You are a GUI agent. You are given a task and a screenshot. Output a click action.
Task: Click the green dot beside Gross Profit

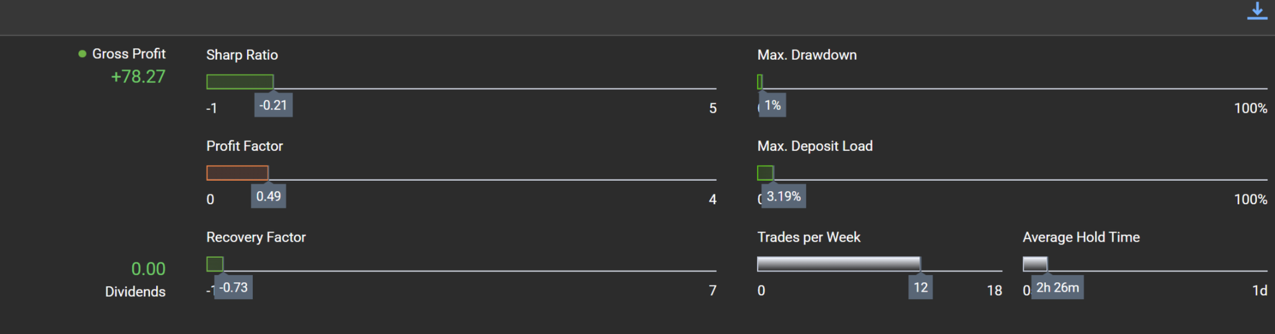point(82,54)
